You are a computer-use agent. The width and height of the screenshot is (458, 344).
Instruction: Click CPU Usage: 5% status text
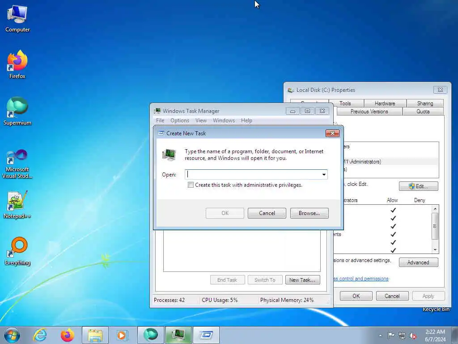coord(220,300)
